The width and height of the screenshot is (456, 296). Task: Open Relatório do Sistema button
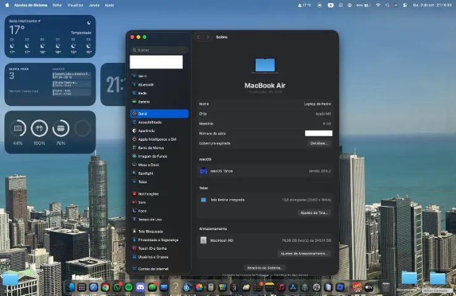pyautogui.click(x=264, y=268)
